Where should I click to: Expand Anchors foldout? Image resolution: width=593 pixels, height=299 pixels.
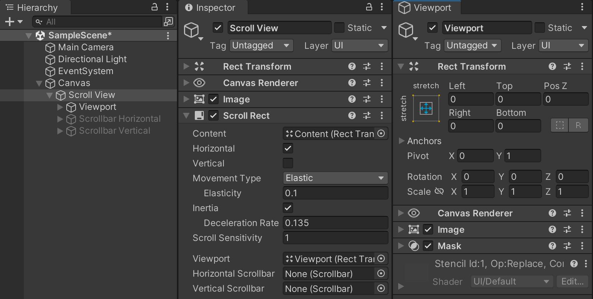tap(401, 141)
